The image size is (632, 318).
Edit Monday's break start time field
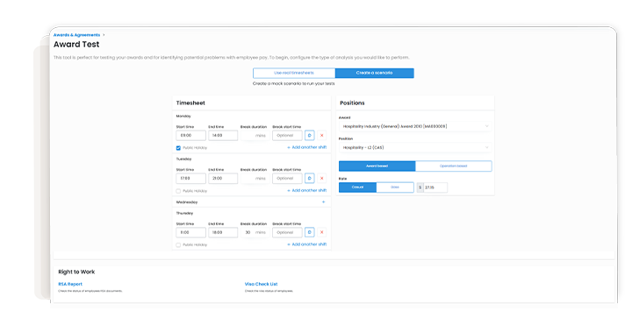coord(287,136)
